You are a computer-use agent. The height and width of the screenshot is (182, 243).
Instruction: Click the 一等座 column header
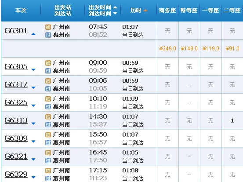210,10
